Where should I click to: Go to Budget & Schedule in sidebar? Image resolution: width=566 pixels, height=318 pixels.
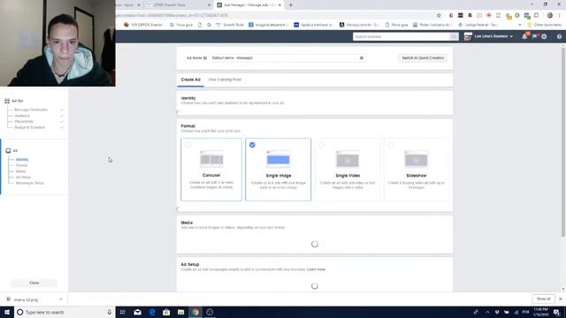point(29,127)
